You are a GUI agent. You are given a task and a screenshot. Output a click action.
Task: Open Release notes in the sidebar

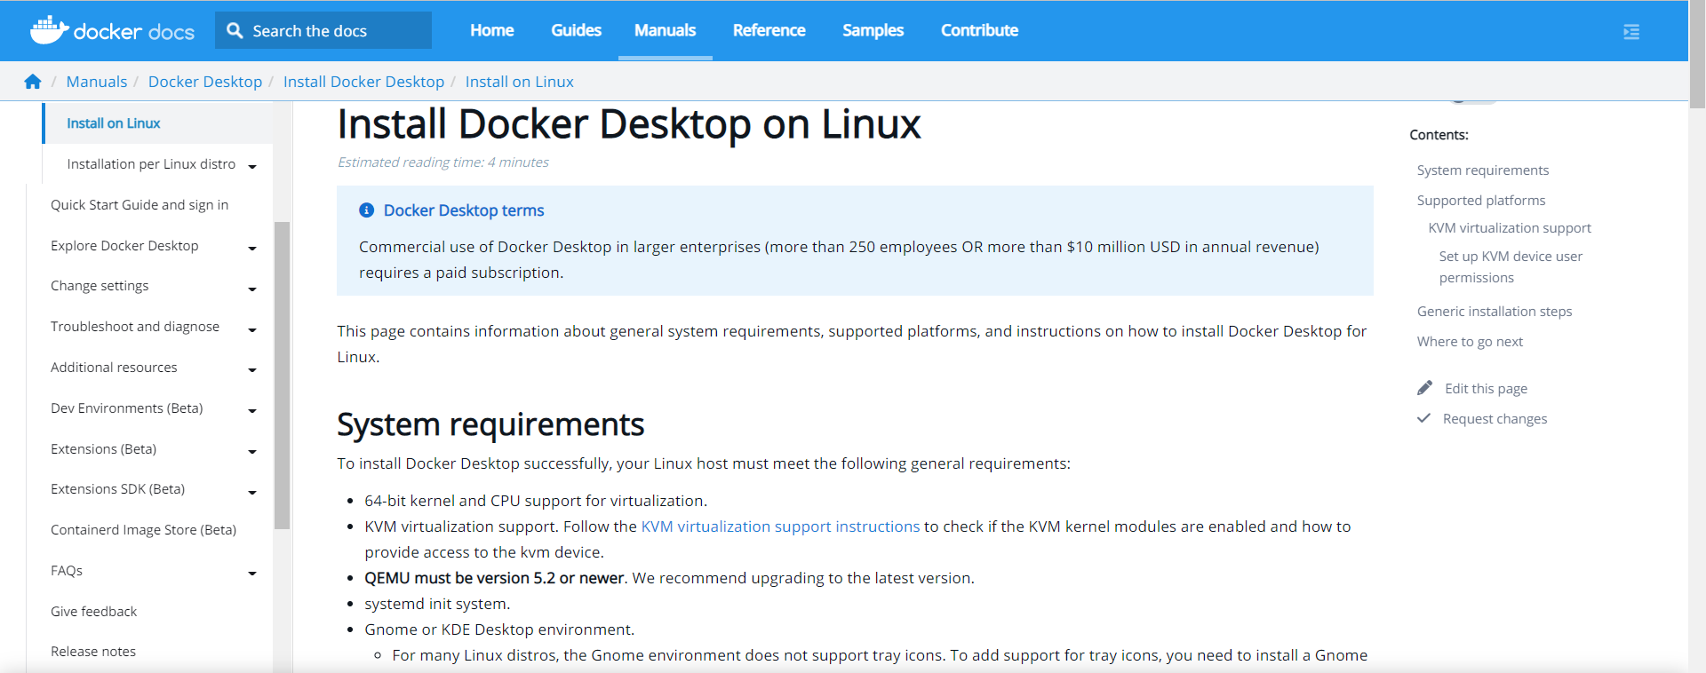[93, 652]
